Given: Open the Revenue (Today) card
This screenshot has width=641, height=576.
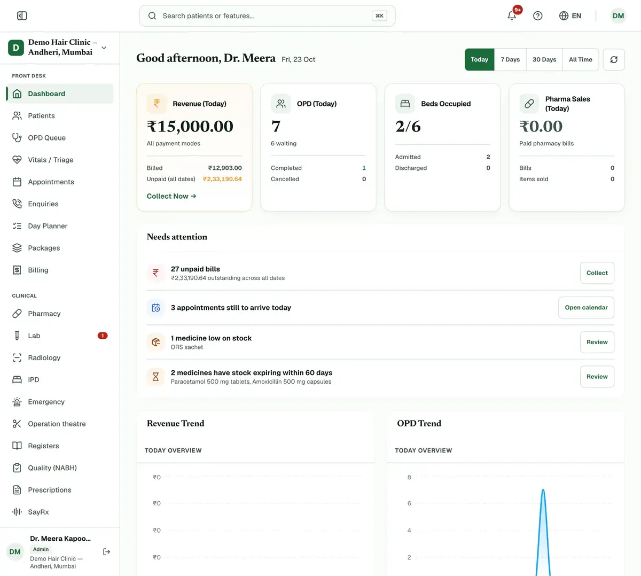Looking at the screenshot, I should 194,147.
